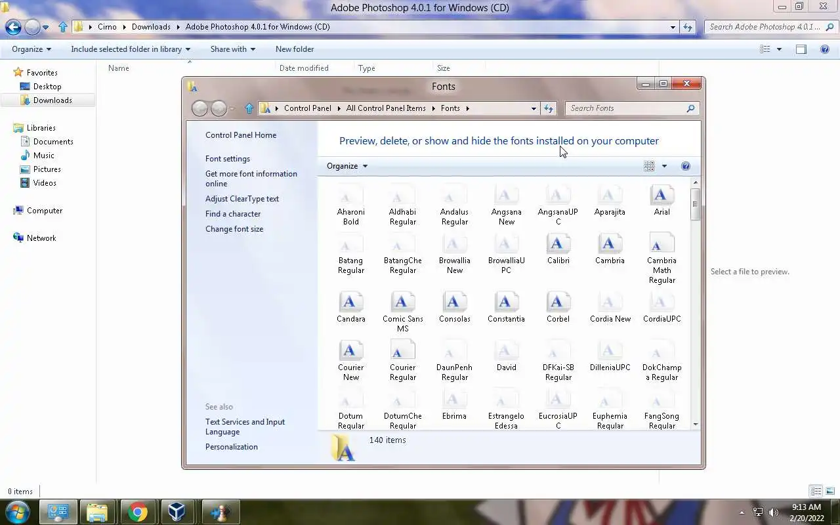Open the Calibri font icon
840x525 pixels.
pyautogui.click(x=558, y=245)
